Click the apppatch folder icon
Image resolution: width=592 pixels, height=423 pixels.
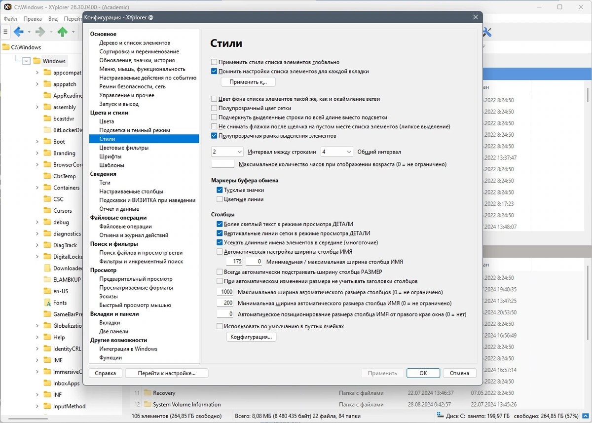[x=47, y=84]
